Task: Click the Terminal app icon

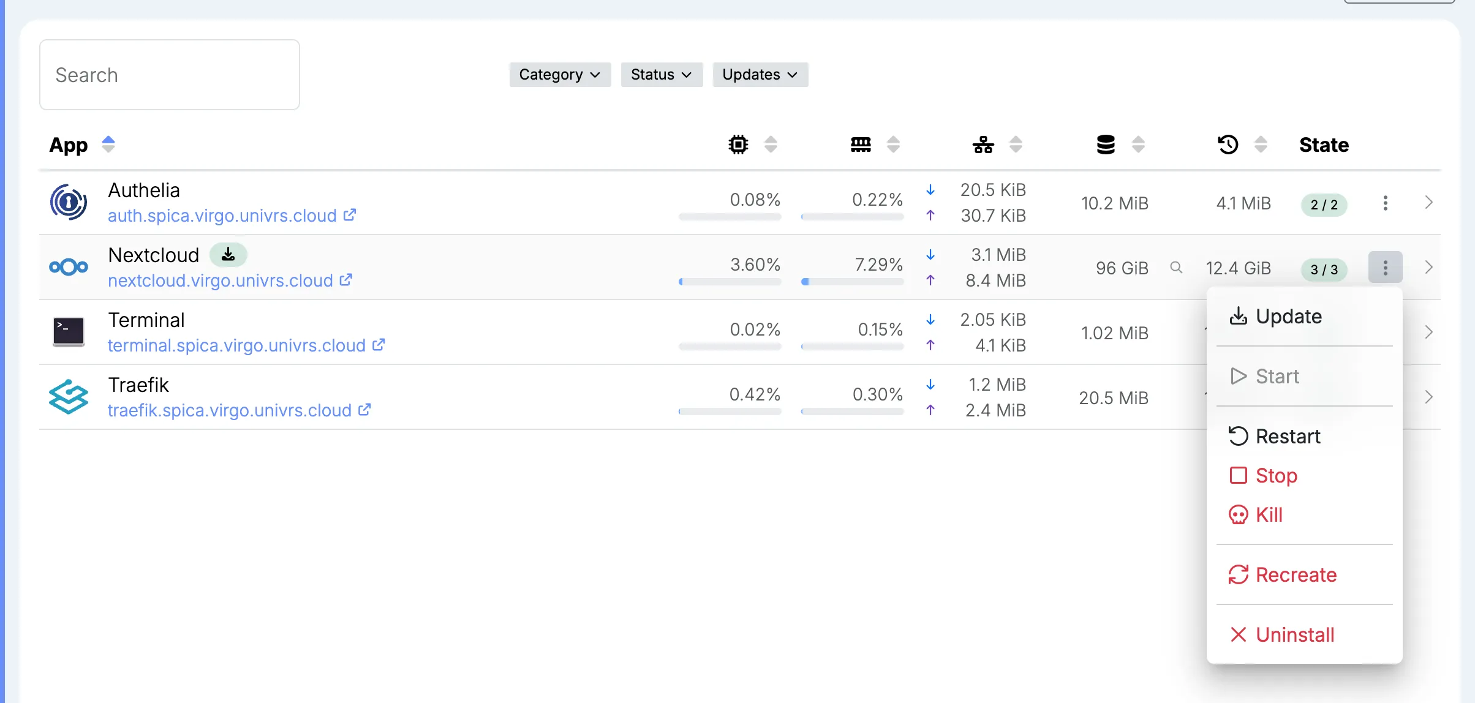Action: click(69, 332)
